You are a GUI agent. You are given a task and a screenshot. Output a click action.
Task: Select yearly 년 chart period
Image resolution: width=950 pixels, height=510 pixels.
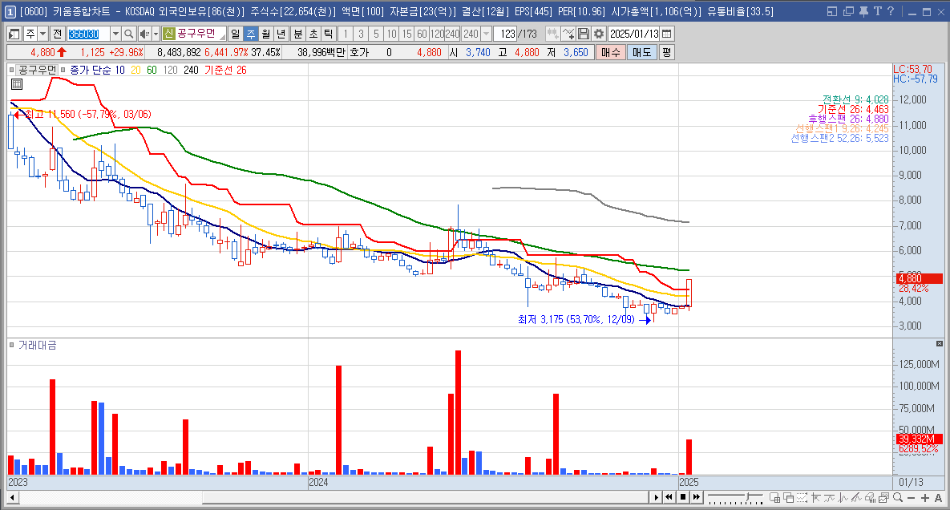pos(281,34)
